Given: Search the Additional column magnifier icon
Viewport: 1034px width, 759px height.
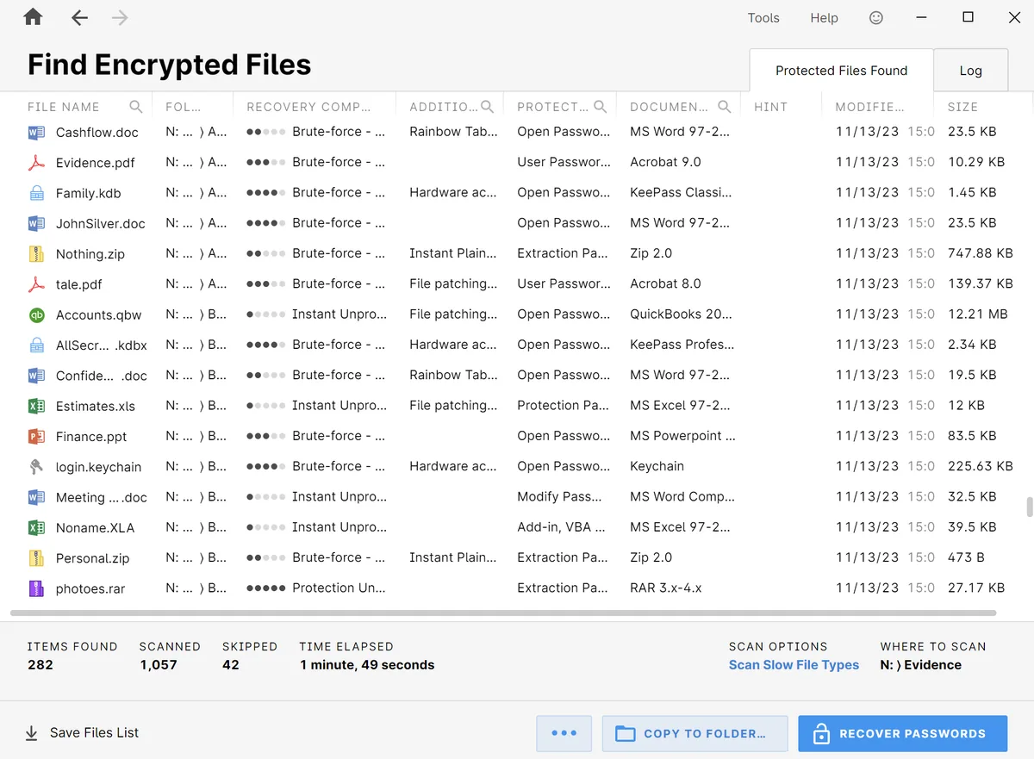Looking at the screenshot, I should coord(488,107).
